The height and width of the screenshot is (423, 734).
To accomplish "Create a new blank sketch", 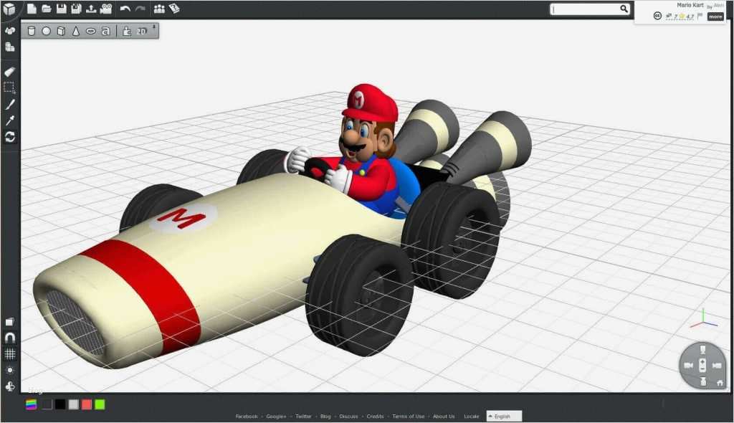I will click(32, 9).
